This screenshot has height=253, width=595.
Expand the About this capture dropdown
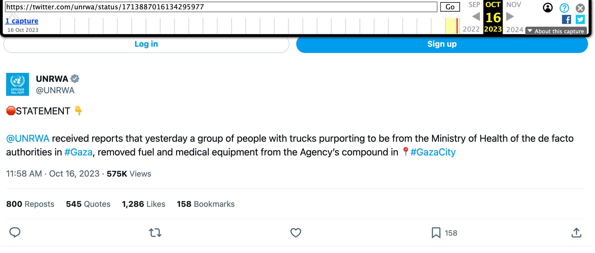tap(556, 31)
